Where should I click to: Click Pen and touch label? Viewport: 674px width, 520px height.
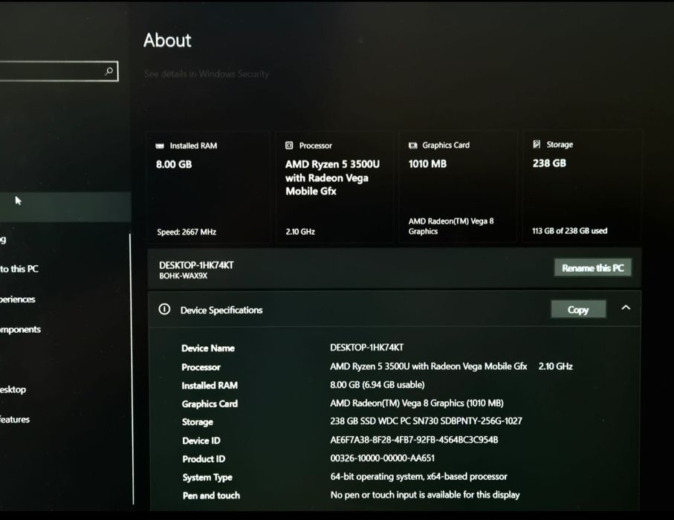211,496
